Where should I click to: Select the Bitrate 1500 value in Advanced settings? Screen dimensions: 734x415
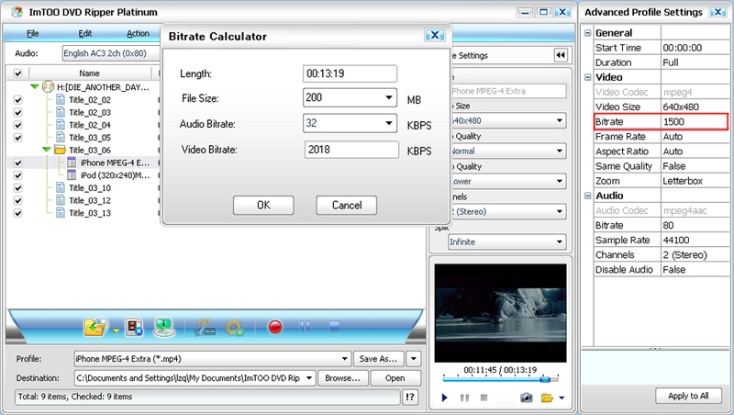[695, 122]
